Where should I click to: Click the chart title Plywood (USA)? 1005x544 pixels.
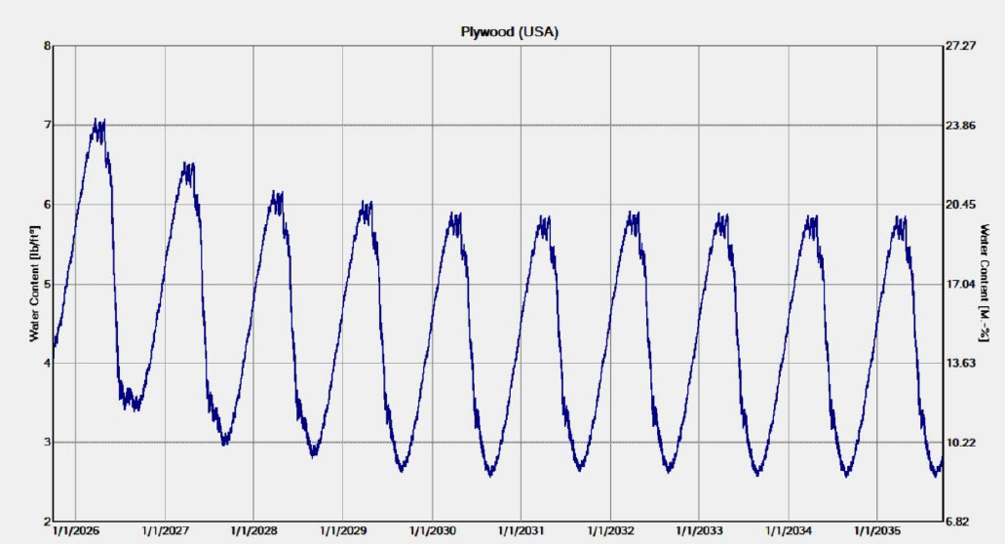pyautogui.click(x=509, y=31)
